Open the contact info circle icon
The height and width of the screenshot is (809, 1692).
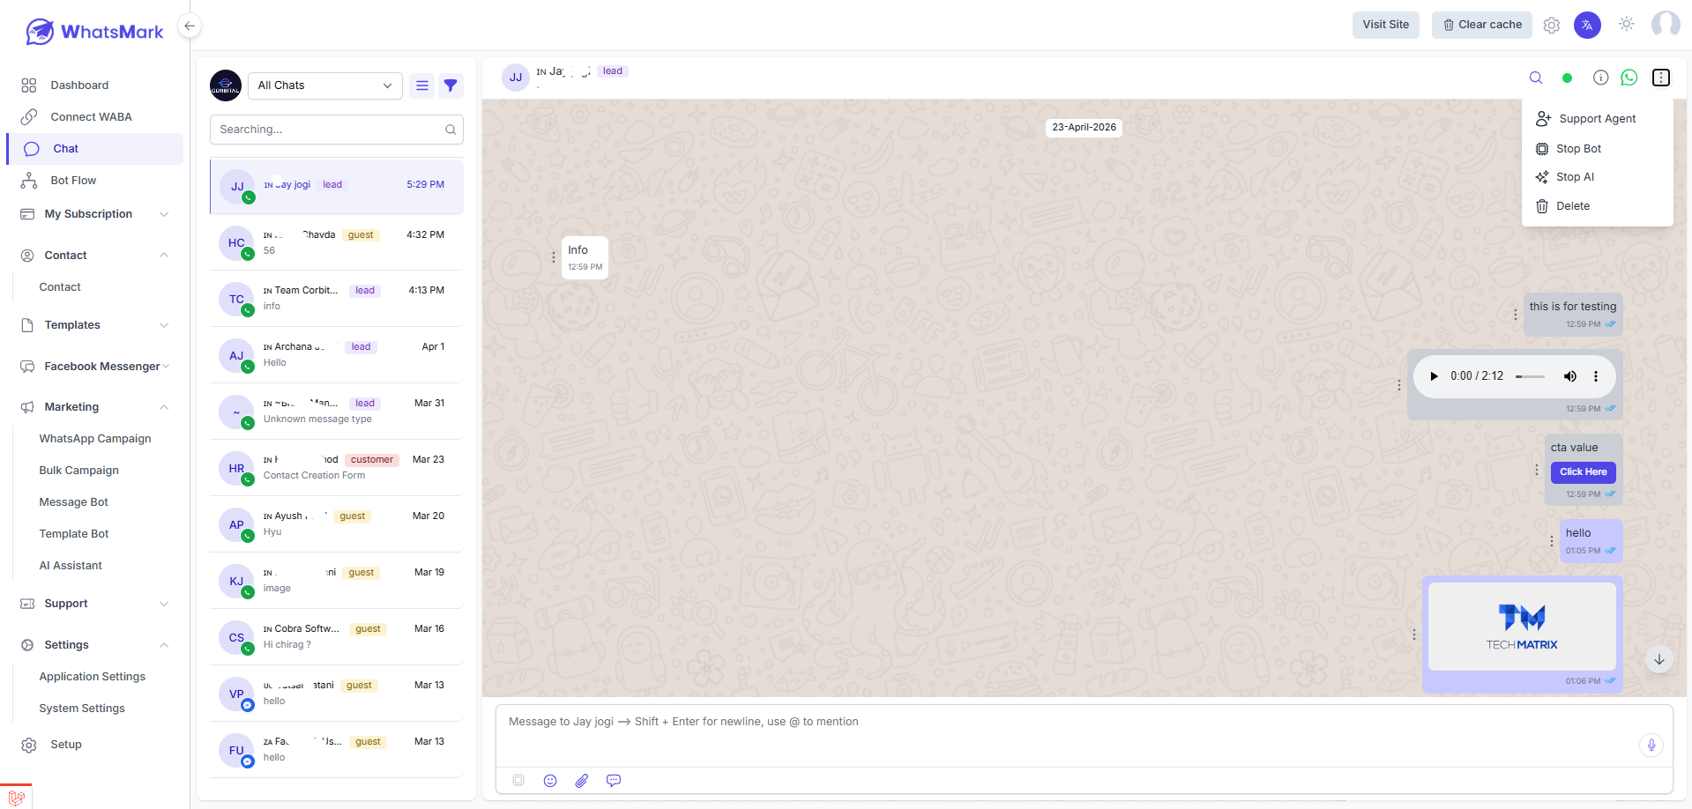1600,78
